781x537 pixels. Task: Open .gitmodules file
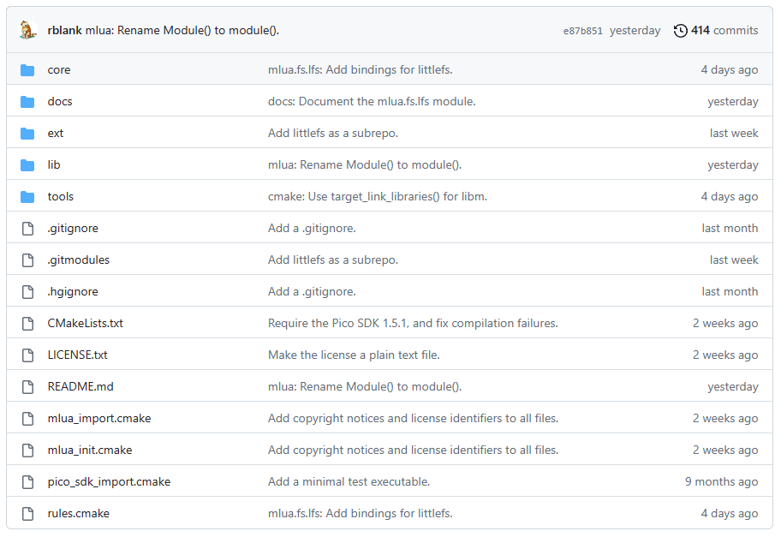[78, 260]
